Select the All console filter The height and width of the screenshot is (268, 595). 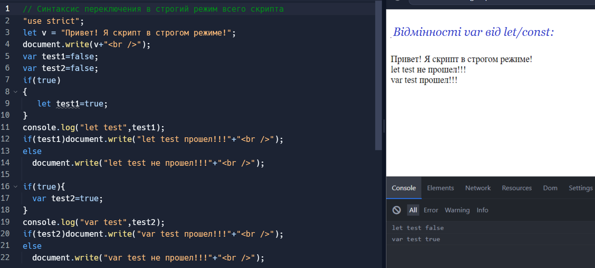point(413,210)
